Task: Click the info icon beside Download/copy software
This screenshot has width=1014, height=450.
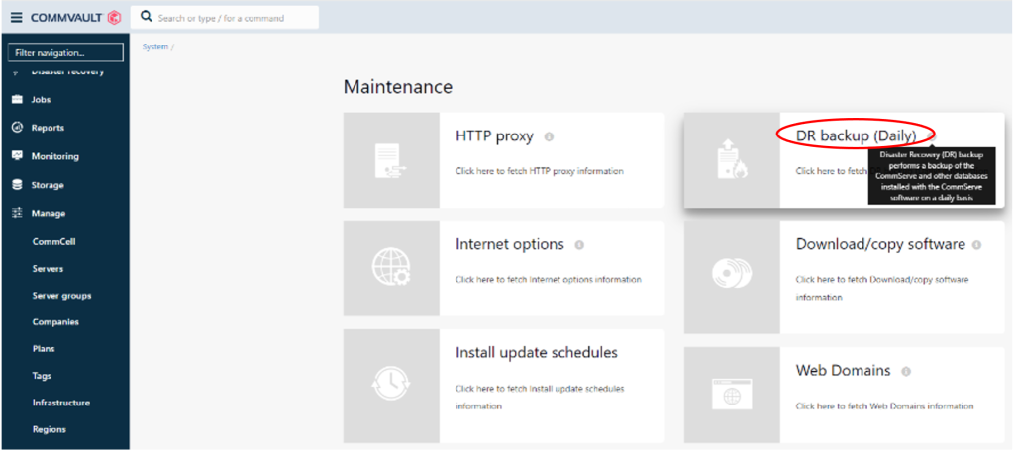Action: click(976, 245)
